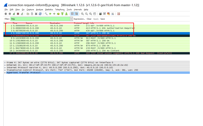
Task: Open preferences via tools icon
Action: (113, 14)
